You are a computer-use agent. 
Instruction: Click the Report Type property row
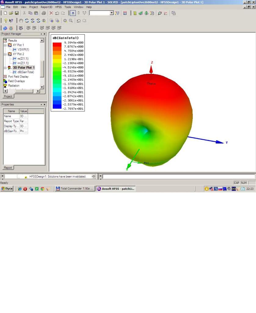point(16,121)
